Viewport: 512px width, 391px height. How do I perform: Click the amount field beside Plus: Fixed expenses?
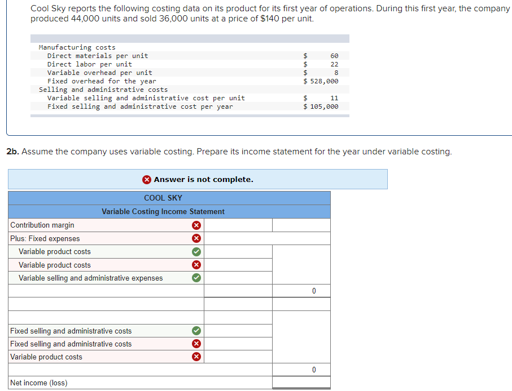(267, 238)
